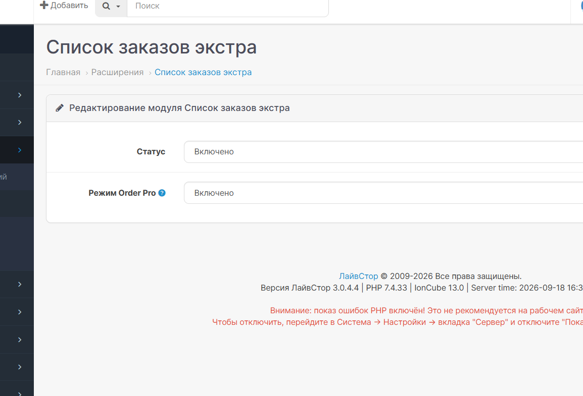Select sidebar submenu item ending in ий
This screenshot has height=396, width=583.
click(17, 177)
